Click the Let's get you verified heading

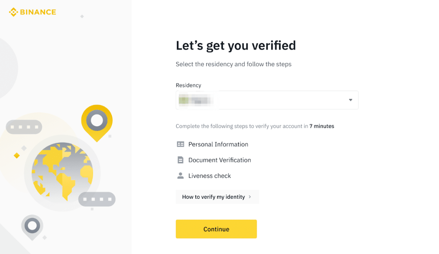[236, 45]
